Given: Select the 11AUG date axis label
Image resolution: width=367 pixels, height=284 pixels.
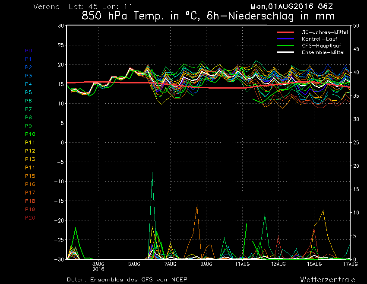Looking at the screenshot, I should 242,264.
